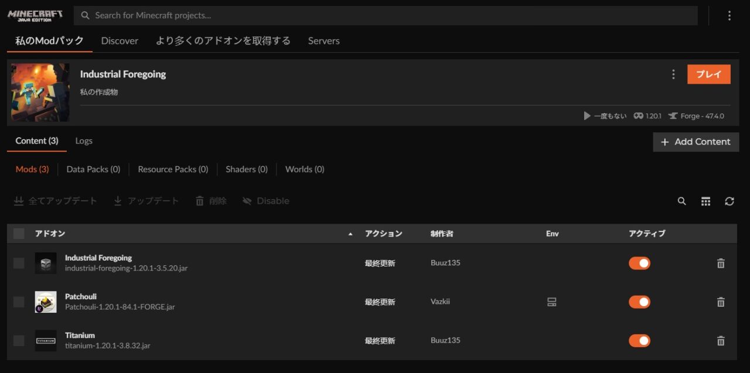750x373 pixels.
Task: Click the Patchouli mod icon
Action: (46, 302)
